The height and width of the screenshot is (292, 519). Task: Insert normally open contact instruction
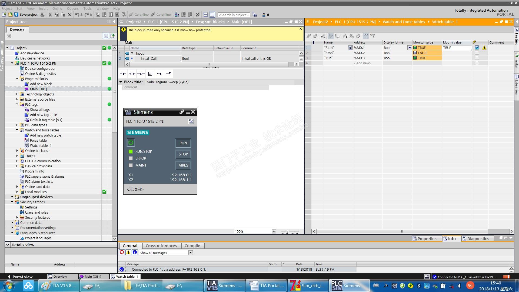click(x=123, y=74)
